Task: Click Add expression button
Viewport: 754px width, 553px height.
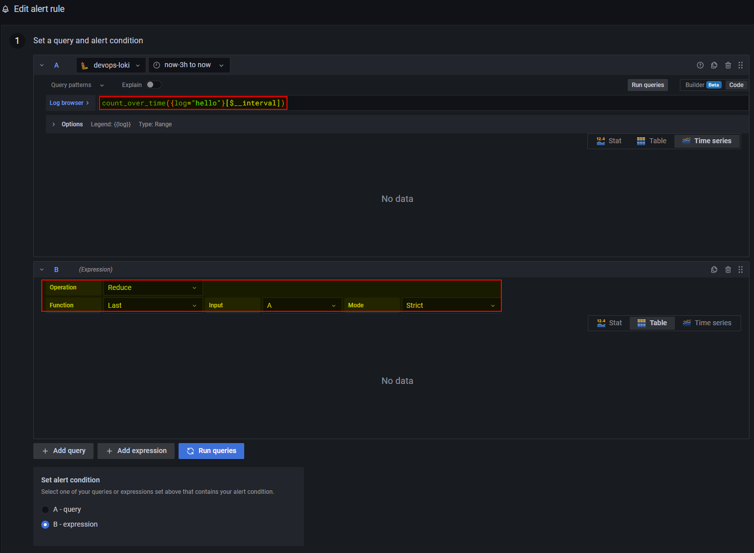Action: [x=136, y=451]
